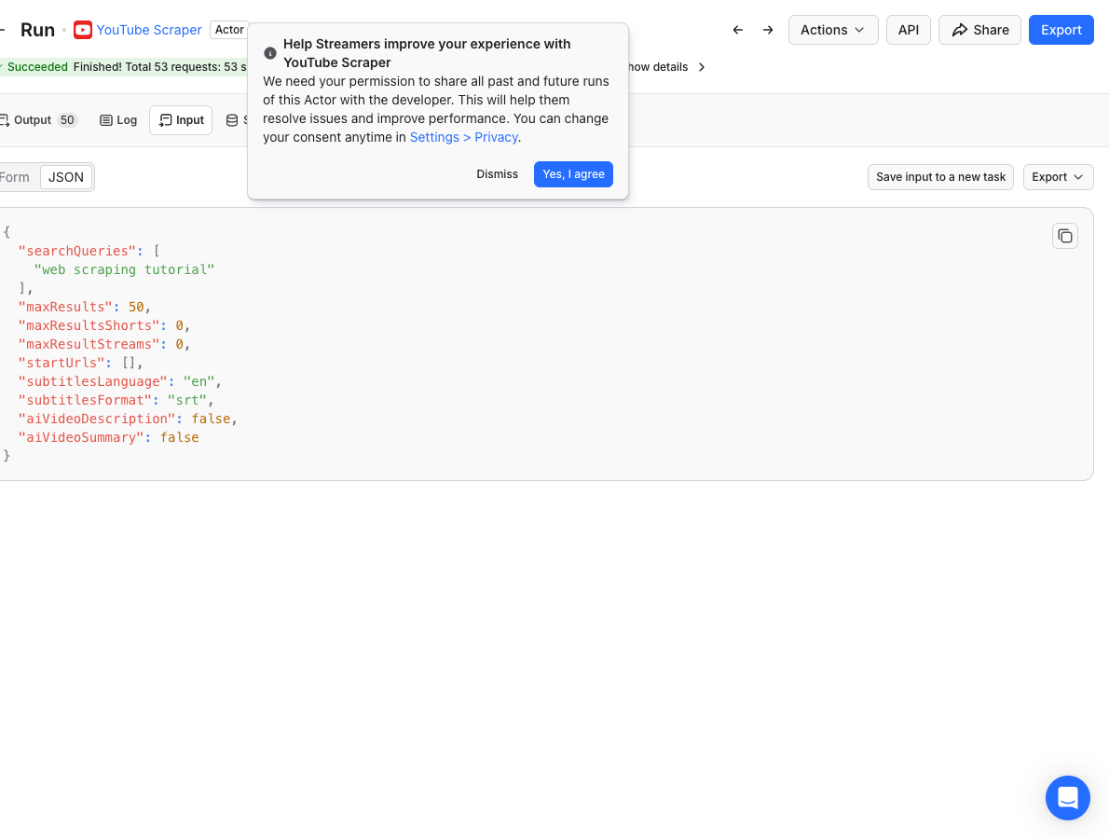
Task: Click the "maxResultStreams" key line
Action: click(104, 344)
